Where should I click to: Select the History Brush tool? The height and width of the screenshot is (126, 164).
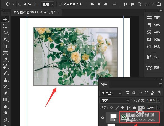click(x=5, y=86)
